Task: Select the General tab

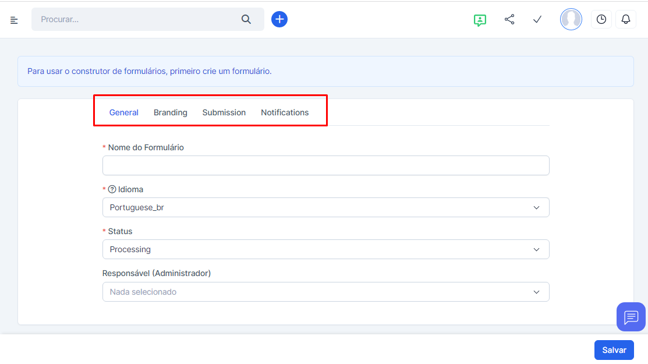Action: click(x=124, y=112)
